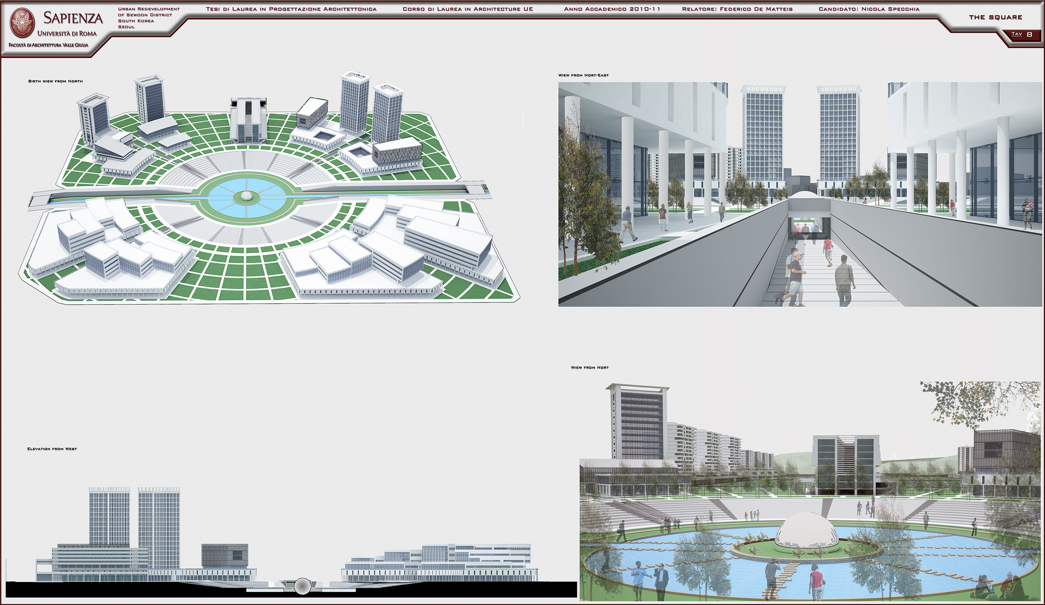Click the "Tav 8" sheet number badge
The height and width of the screenshot is (605, 1045).
pyautogui.click(x=1021, y=34)
